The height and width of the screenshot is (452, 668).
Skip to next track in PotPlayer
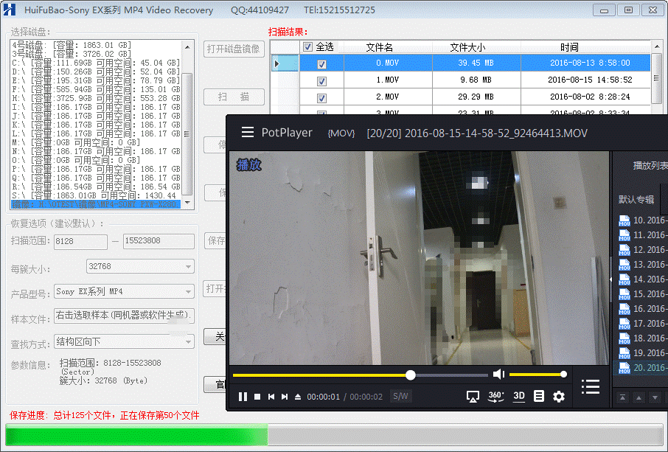click(284, 397)
